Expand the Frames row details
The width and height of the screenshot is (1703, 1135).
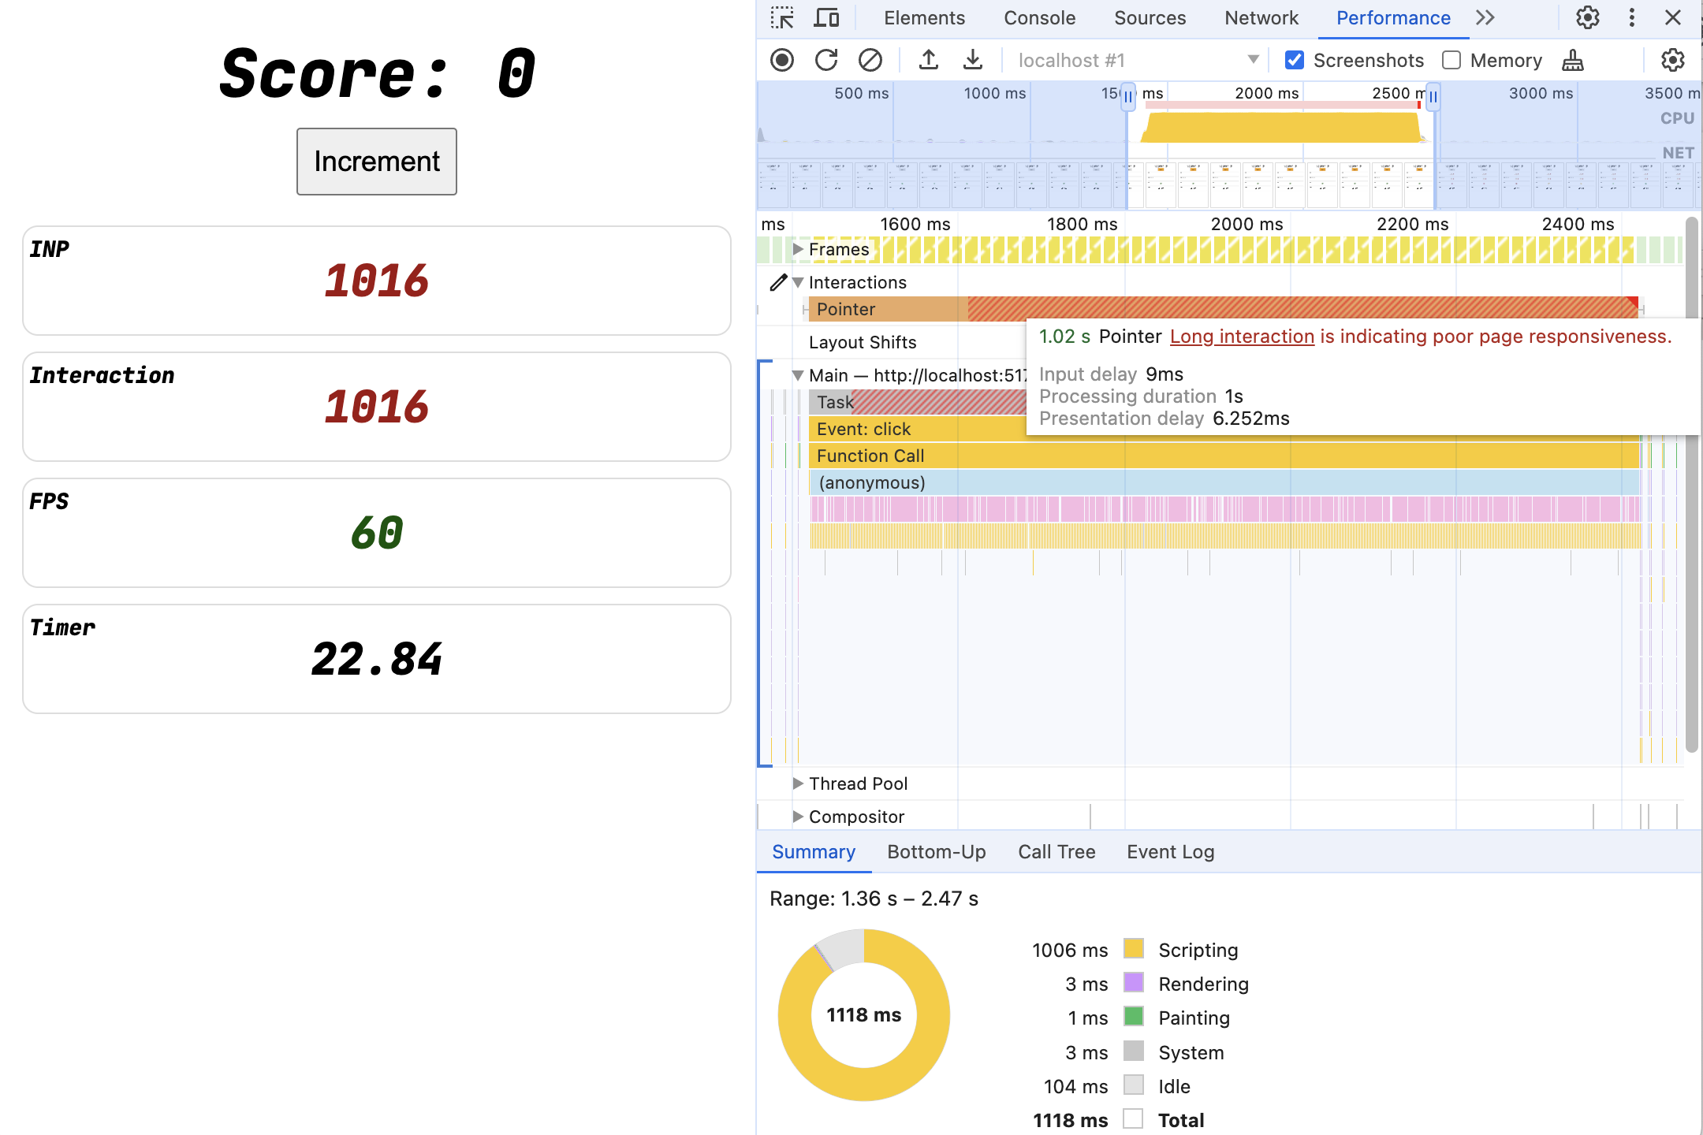[796, 250]
